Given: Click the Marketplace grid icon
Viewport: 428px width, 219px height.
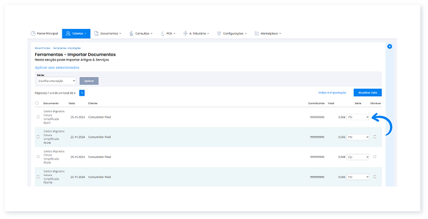Looking at the screenshot, I should point(257,33).
